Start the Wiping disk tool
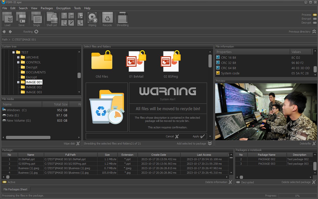 [x=92, y=18]
